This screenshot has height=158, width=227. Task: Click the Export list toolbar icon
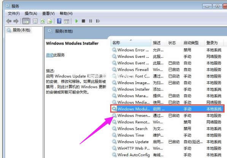point(50,21)
